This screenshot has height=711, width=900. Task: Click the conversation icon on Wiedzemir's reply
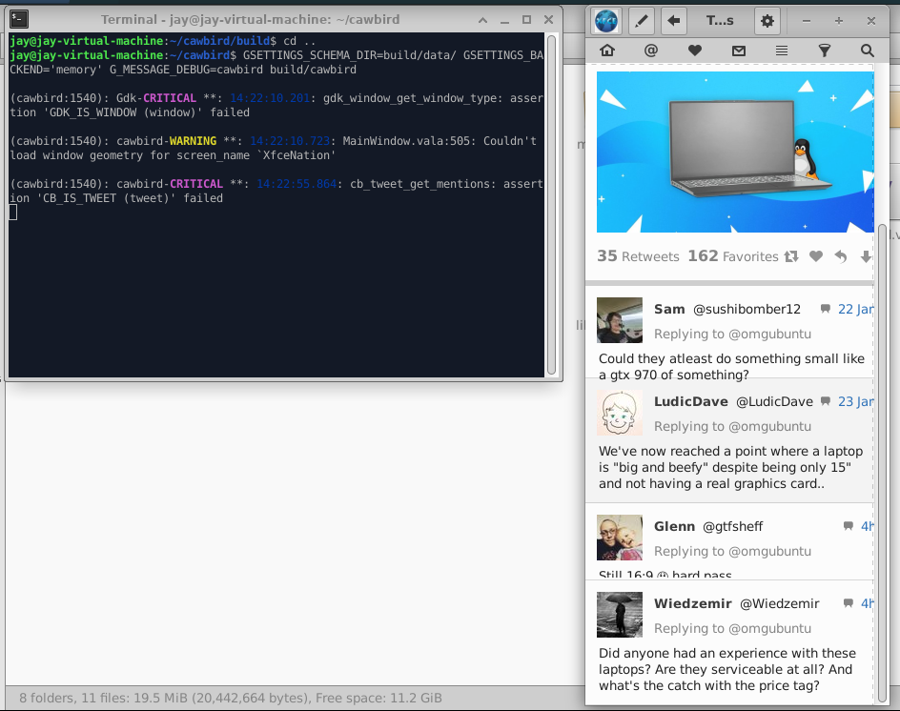pos(848,603)
